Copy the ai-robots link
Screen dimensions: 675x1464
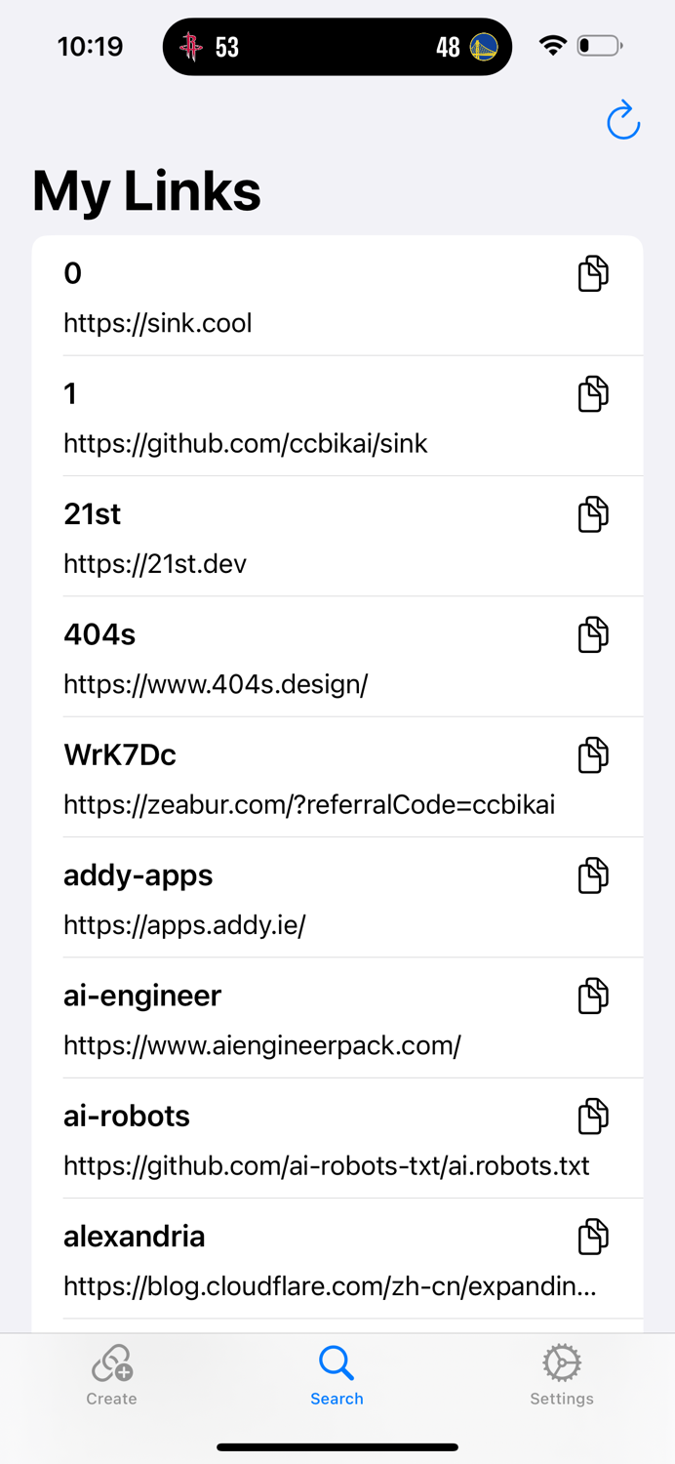click(x=592, y=1116)
